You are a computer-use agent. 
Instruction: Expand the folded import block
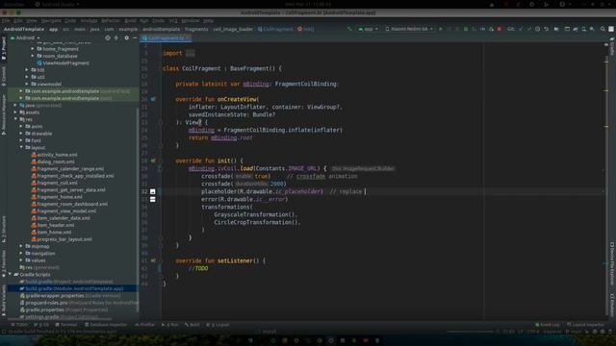click(x=191, y=54)
